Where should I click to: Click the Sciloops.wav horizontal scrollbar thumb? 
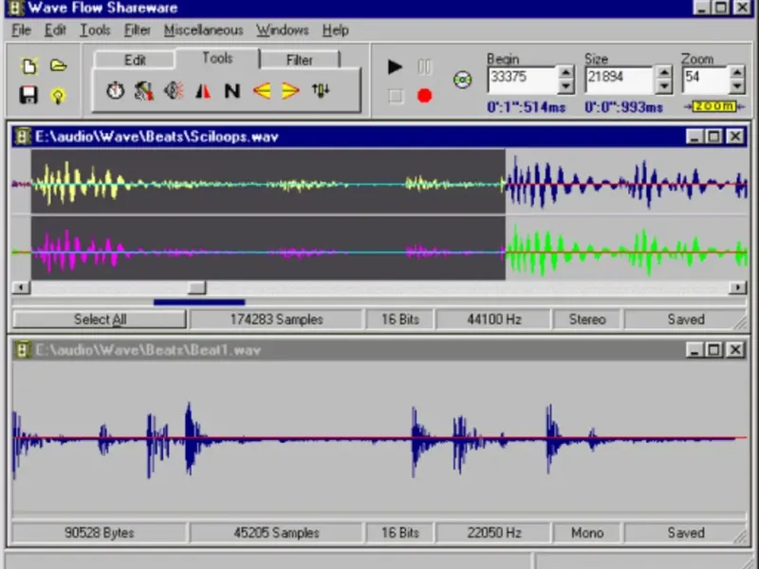(x=196, y=287)
